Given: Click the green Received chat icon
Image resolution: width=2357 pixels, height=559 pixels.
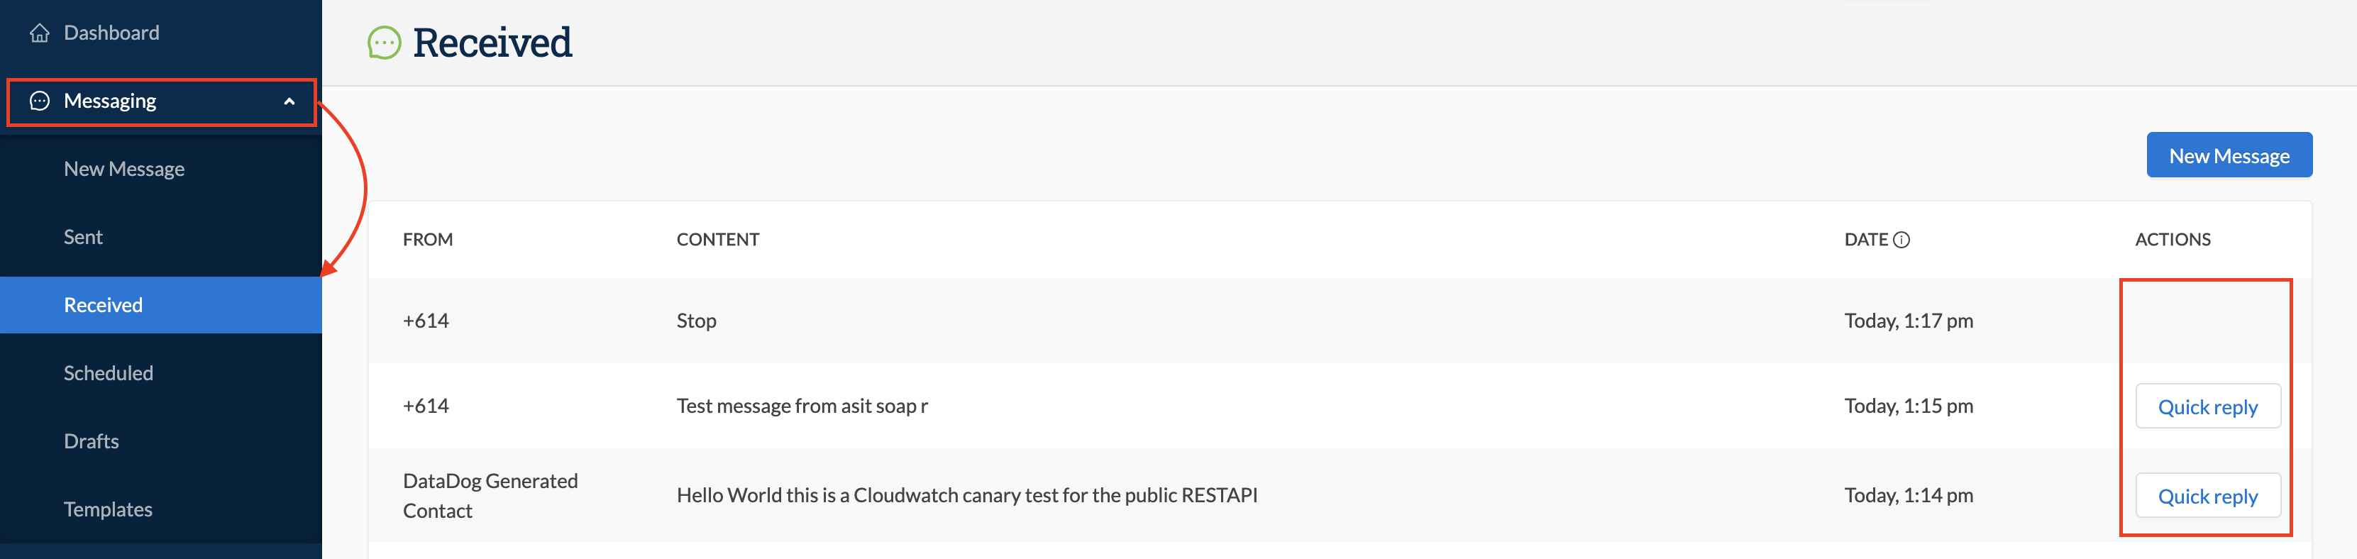Looking at the screenshot, I should coord(385,42).
